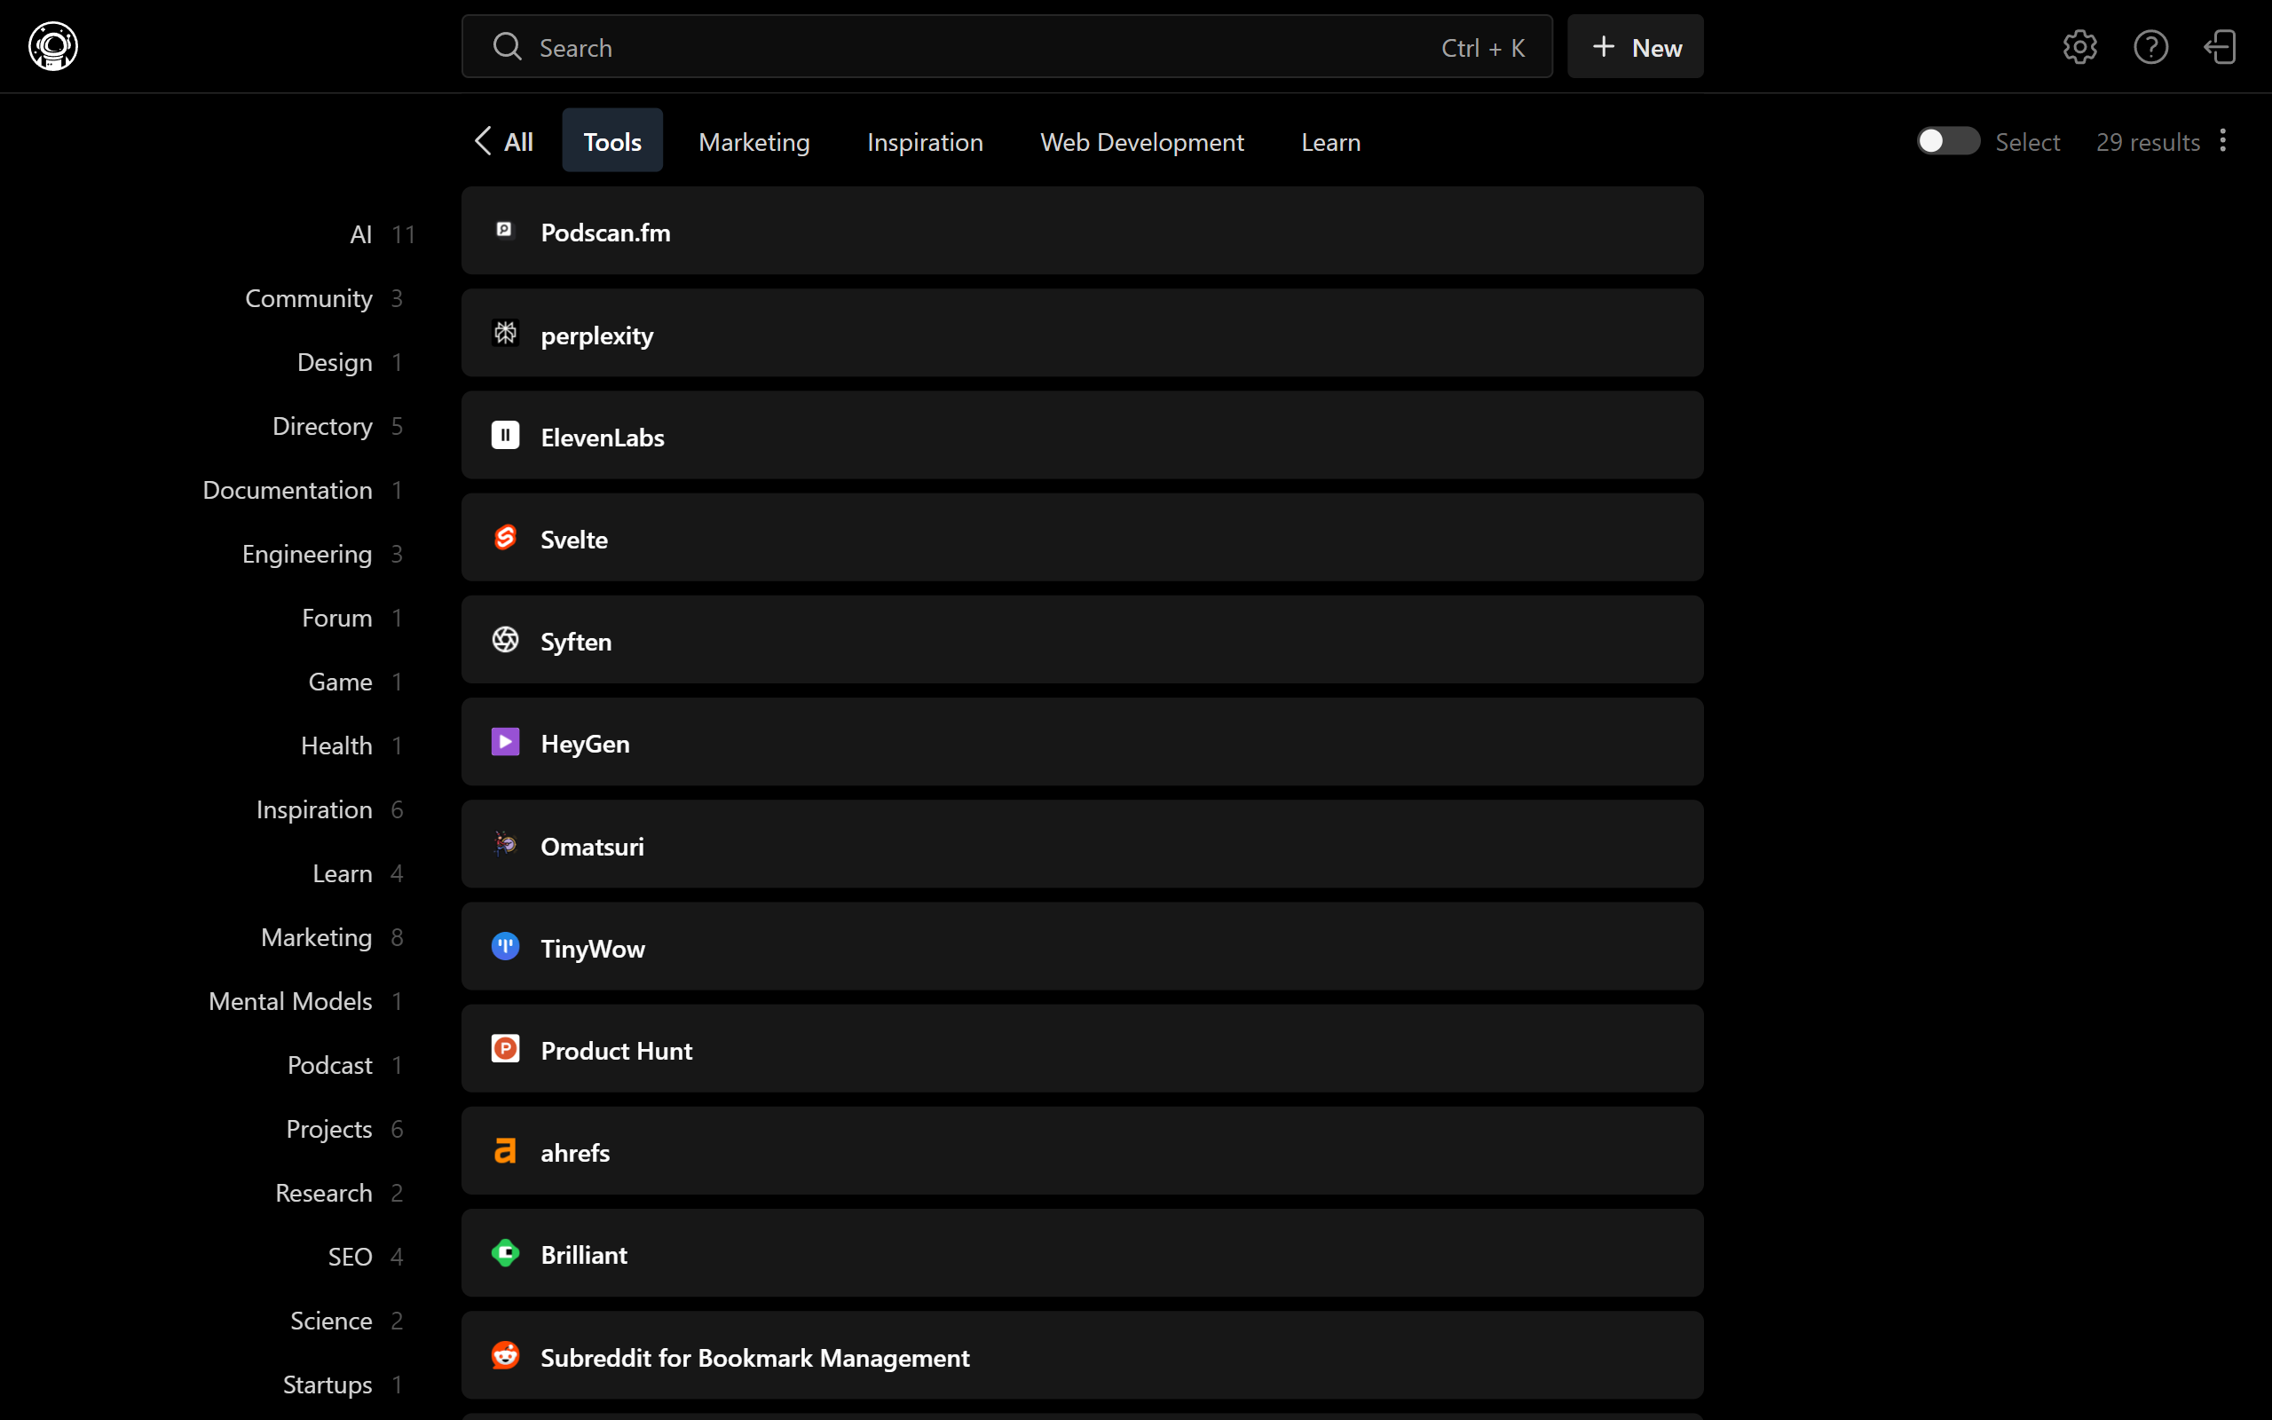2272x1420 pixels.
Task: Click the logout icon
Action: pos(2221,47)
